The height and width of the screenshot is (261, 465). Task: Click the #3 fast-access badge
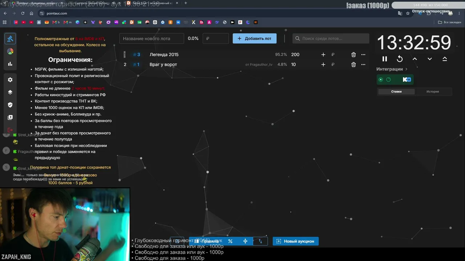(x=136, y=55)
